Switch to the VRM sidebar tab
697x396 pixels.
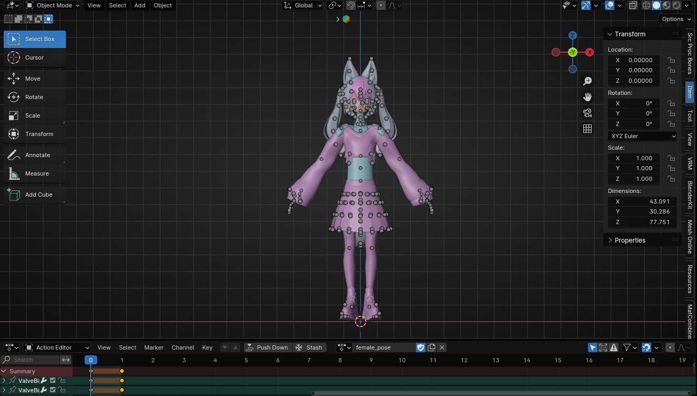(x=690, y=163)
